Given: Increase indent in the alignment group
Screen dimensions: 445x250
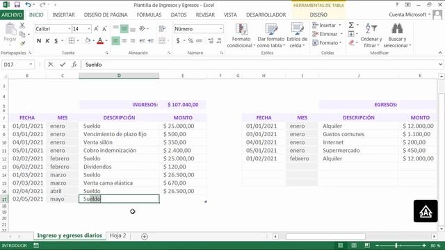Looking at the screenshot, I should click(151, 41).
